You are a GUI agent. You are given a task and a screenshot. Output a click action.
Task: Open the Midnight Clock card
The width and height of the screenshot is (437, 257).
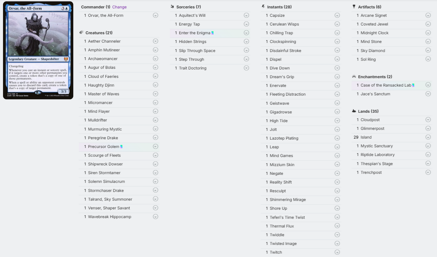[374, 33]
